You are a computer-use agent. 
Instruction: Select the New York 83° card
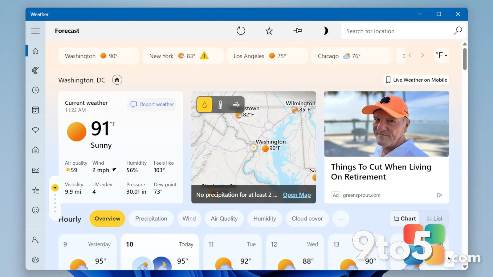click(x=183, y=56)
